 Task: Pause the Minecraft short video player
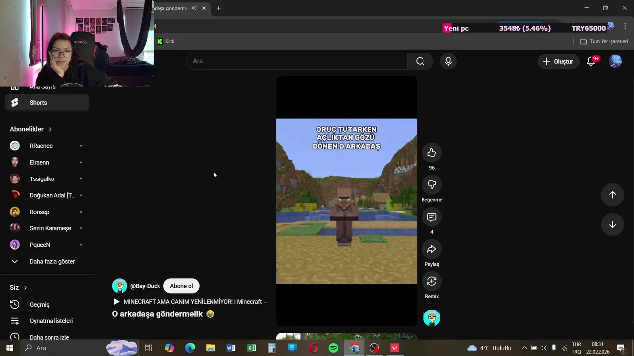346,201
